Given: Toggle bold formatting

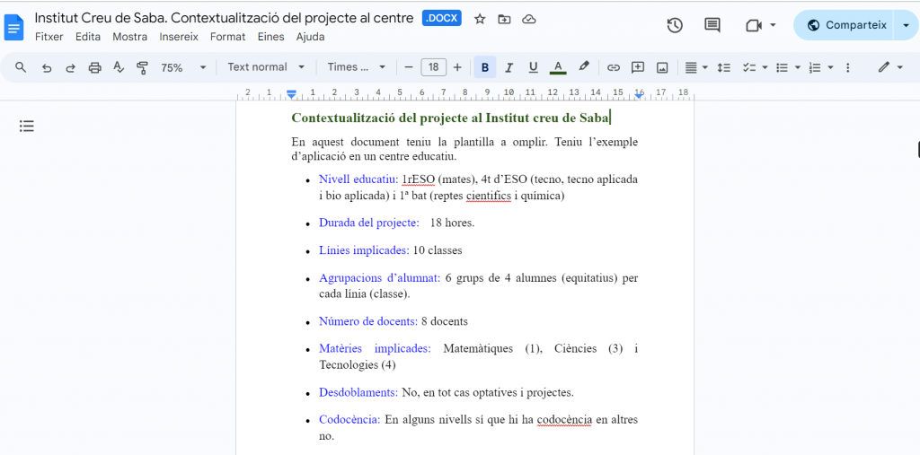Looking at the screenshot, I should coord(485,67).
